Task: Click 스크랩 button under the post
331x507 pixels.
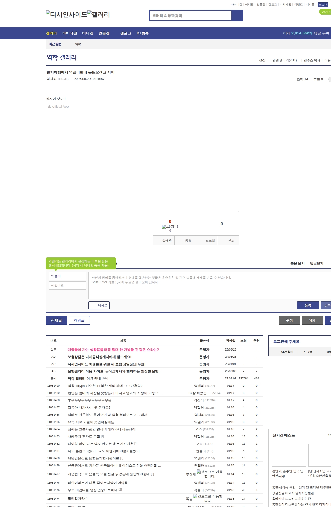Action: click(207, 241)
